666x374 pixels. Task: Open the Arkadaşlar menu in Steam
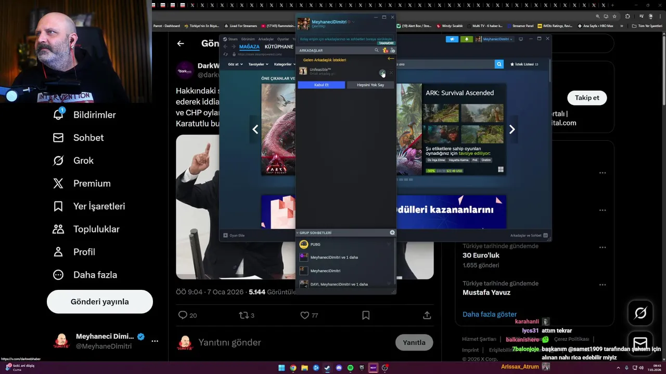tap(266, 39)
